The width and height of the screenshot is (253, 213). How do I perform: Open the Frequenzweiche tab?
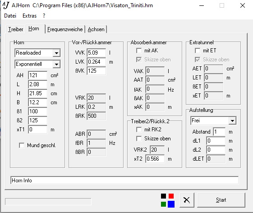[65, 29]
